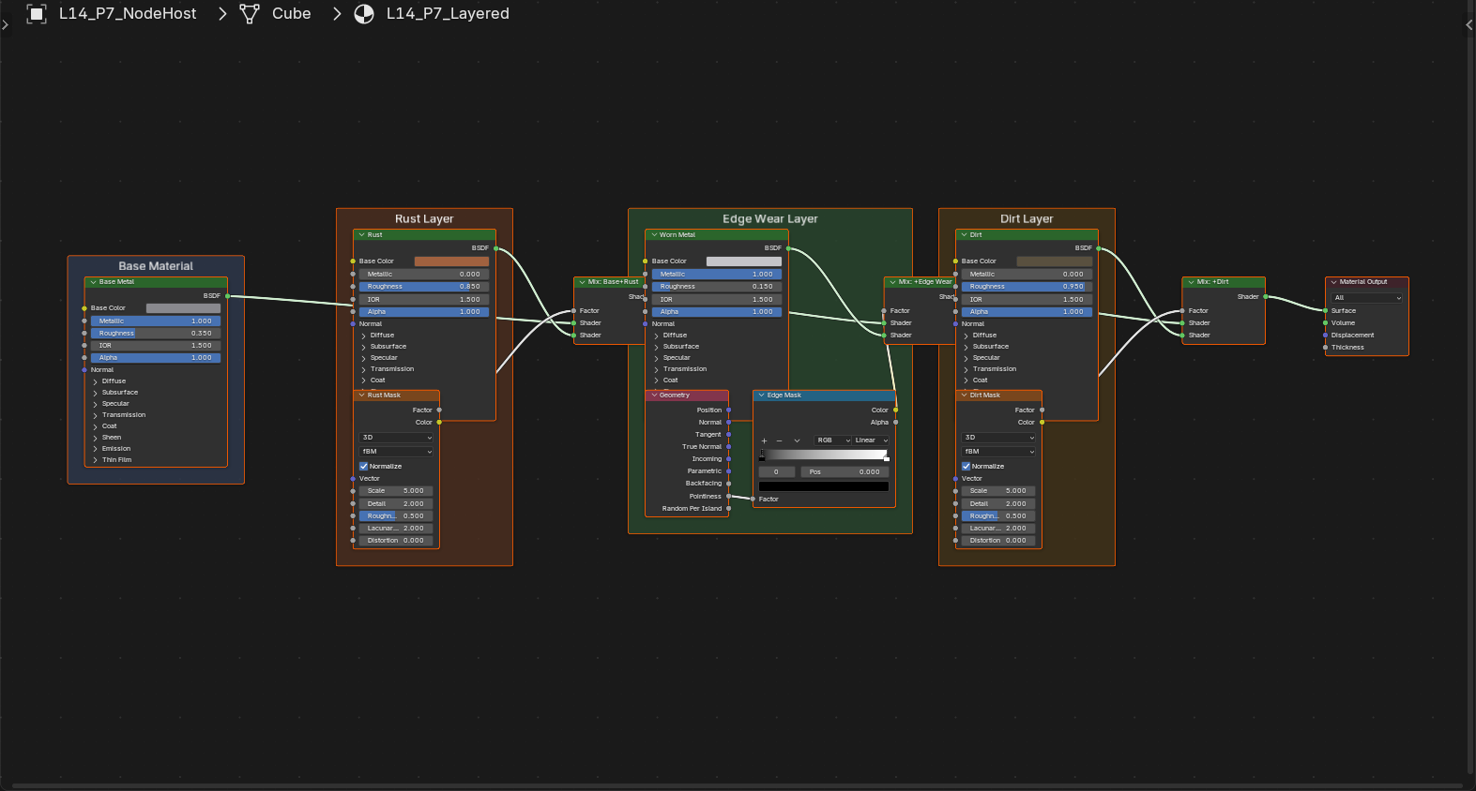Image resolution: width=1476 pixels, height=791 pixels.
Task: Collapse the Material Output node
Action: pyautogui.click(x=1333, y=282)
